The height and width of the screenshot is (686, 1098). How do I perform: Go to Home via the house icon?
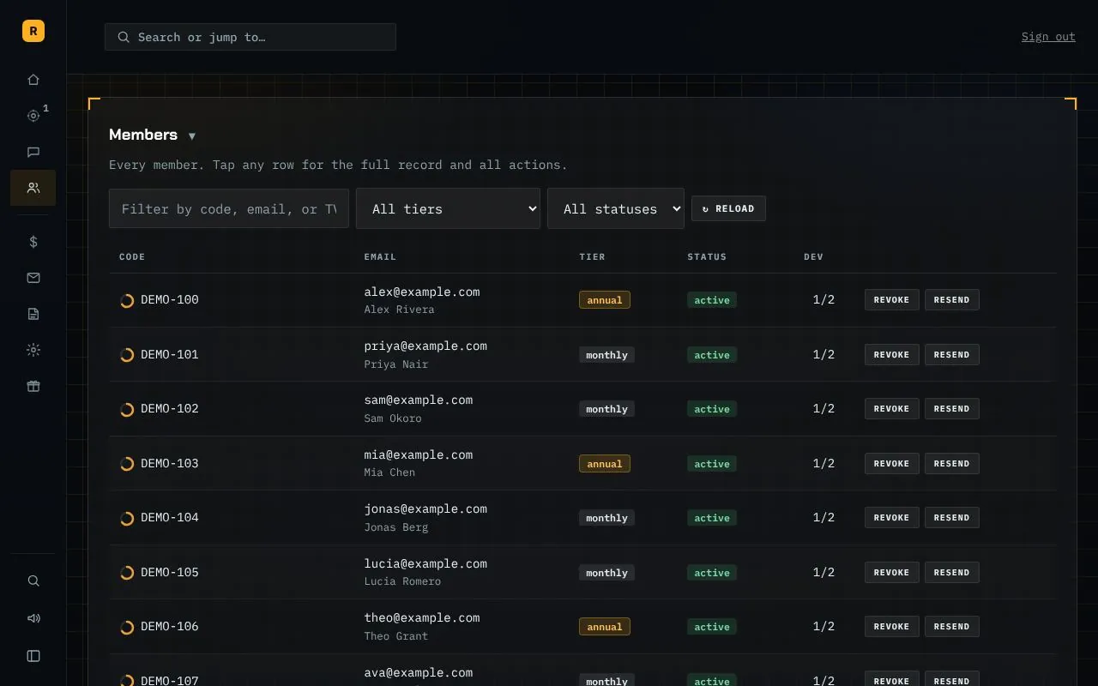33,80
